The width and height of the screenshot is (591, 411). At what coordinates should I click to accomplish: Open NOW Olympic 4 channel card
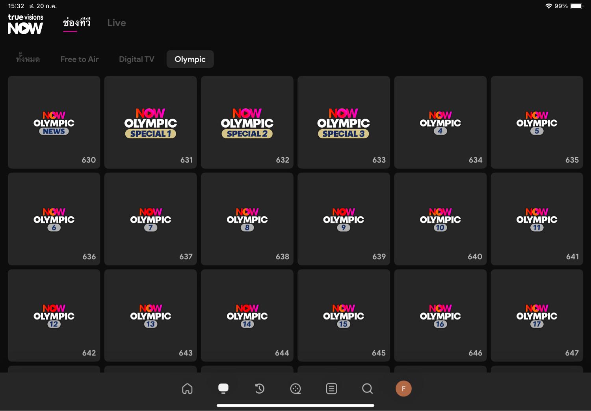440,122
